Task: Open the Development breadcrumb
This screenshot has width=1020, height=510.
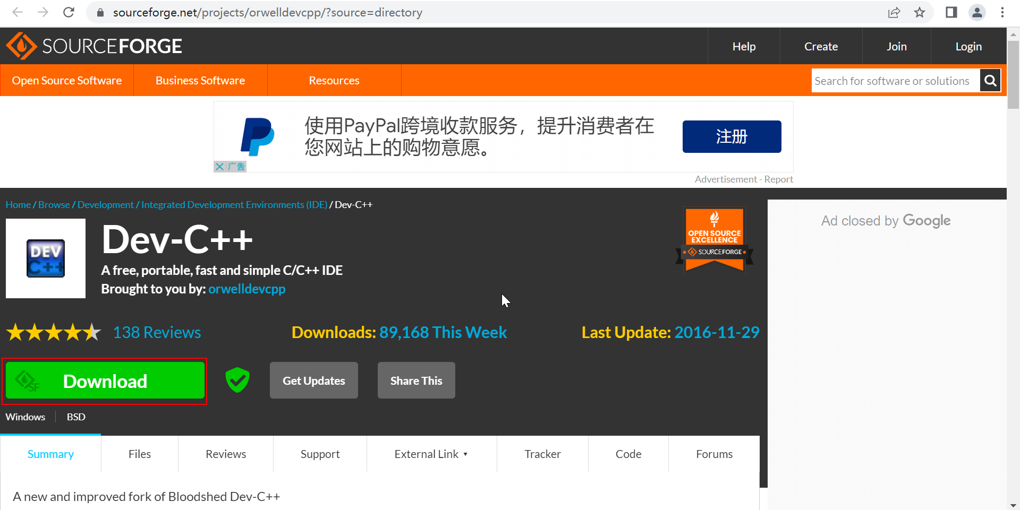Action: tap(106, 204)
